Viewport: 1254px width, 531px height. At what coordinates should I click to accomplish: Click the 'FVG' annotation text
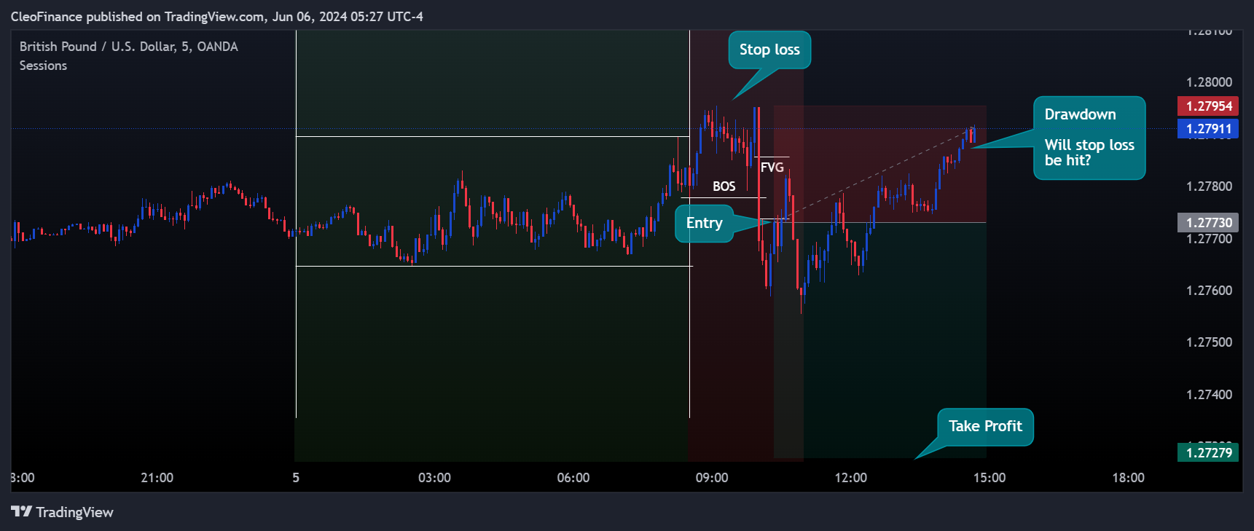772,168
